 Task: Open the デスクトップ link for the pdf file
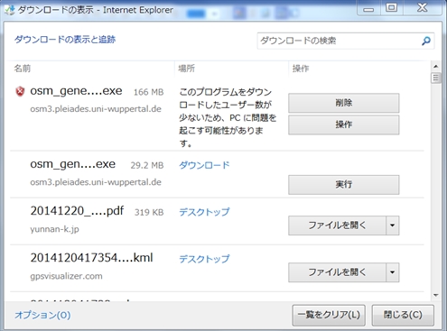coord(204,212)
